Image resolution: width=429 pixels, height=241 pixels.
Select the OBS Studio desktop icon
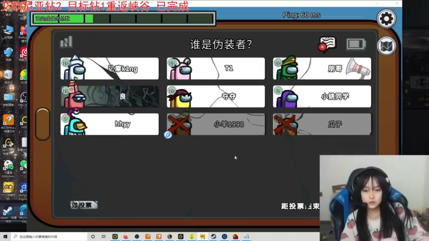tap(24, 100)
